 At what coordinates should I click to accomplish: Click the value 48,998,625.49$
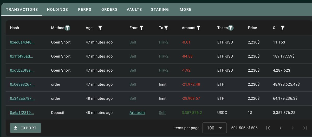286,84
